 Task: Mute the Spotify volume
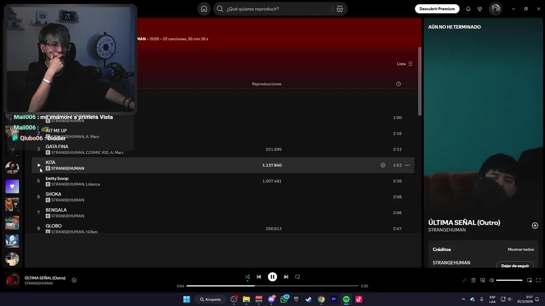tap(492, 280)
